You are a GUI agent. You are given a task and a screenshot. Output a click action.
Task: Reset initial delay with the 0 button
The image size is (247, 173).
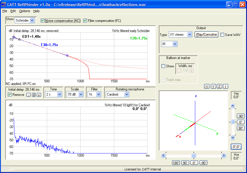[x=34, y=95]
